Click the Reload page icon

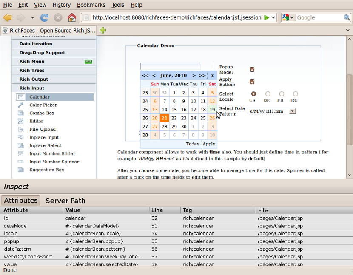click(44, 17)
